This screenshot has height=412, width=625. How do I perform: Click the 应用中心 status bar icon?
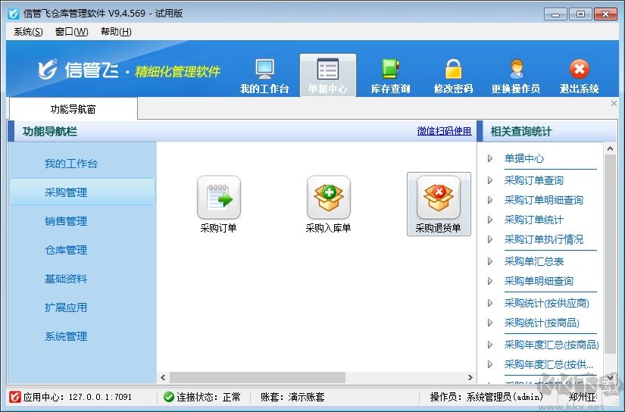[14, 397]
